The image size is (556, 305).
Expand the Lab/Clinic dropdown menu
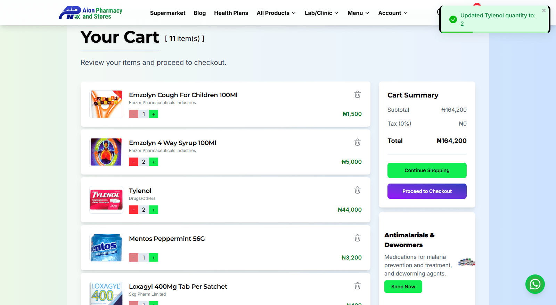321,13
